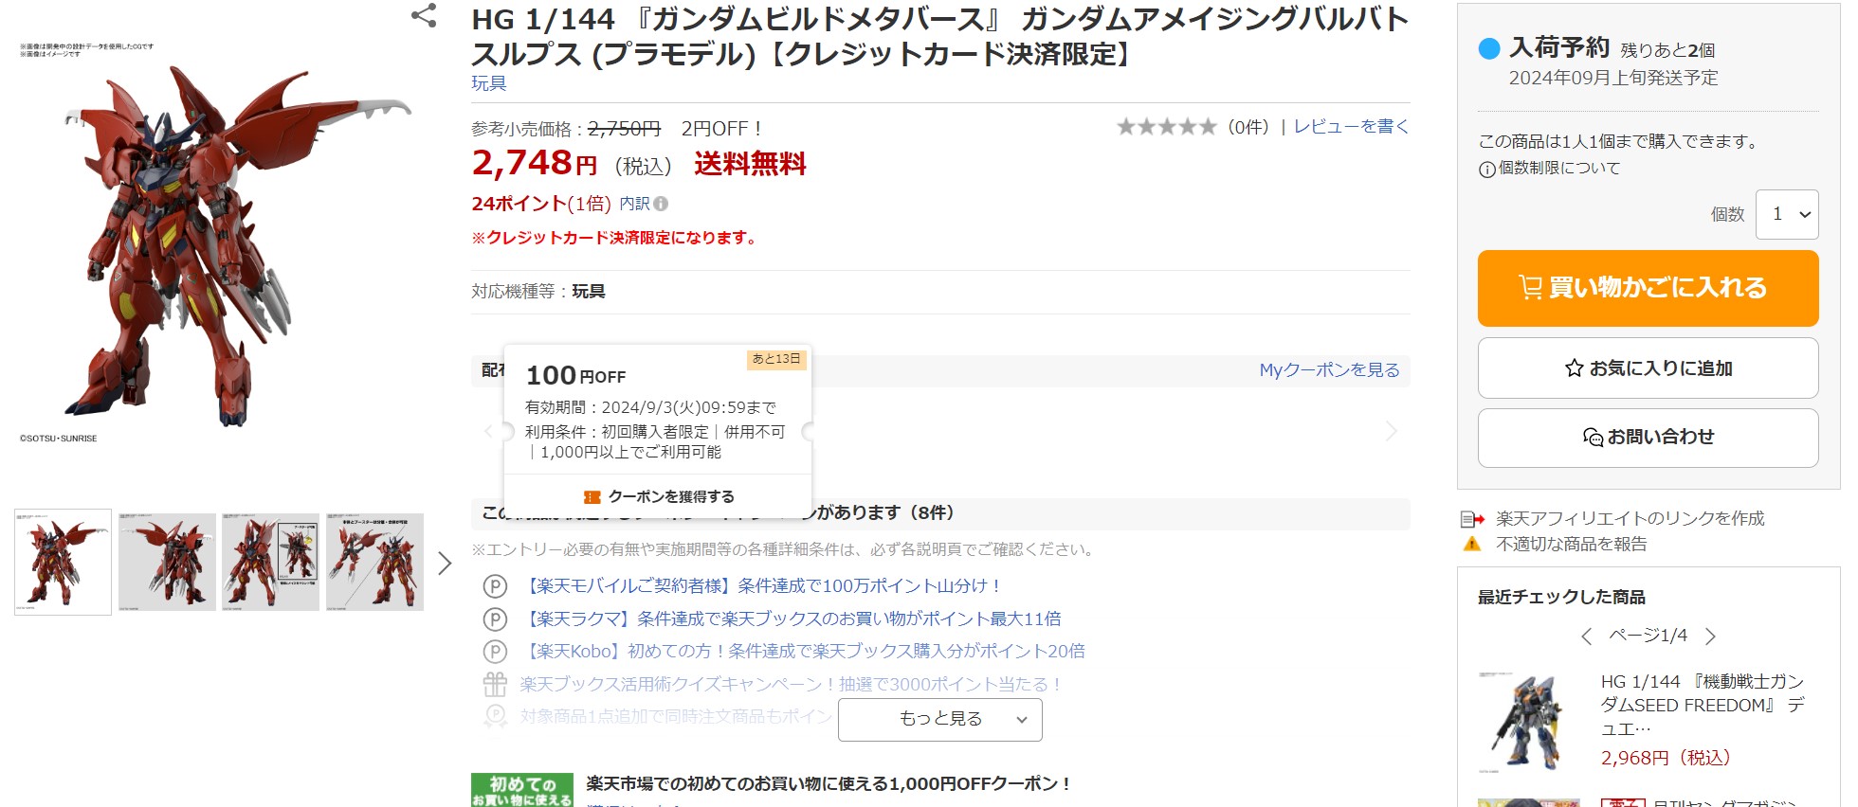Click the star rating icons

1166,127
